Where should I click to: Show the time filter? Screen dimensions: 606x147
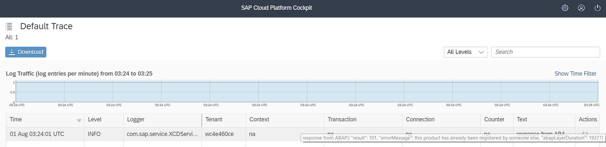click(x=575, y=74)
